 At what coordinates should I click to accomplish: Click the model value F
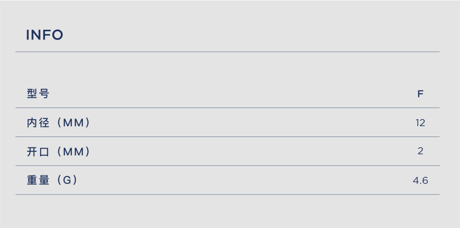click(420, 94)
